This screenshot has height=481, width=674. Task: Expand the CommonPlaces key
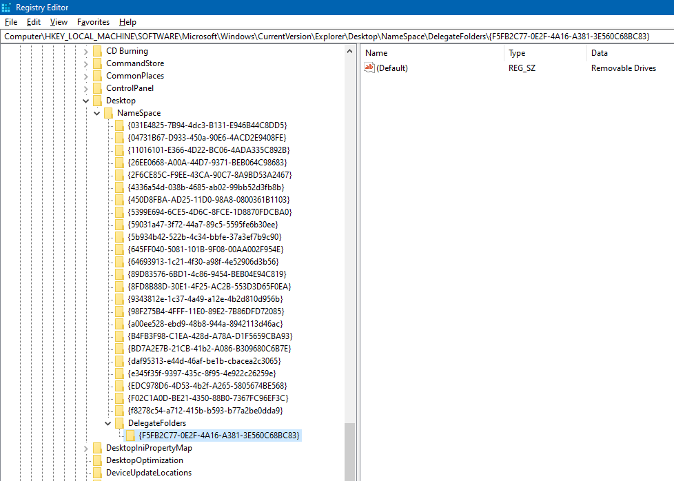coord(85,75)
